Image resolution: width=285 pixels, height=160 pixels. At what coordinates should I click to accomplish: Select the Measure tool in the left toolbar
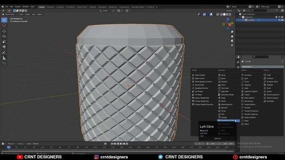(x=4, y=58)
